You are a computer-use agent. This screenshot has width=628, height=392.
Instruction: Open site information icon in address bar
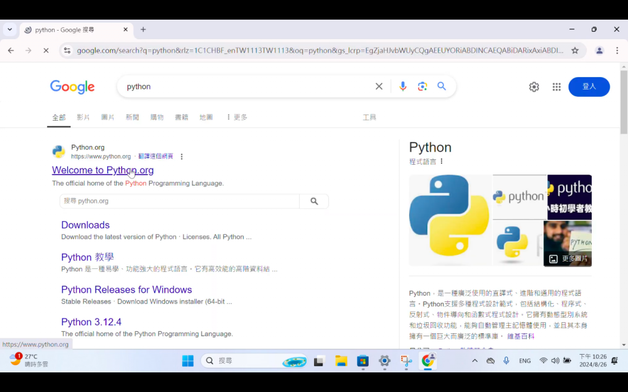67,50
